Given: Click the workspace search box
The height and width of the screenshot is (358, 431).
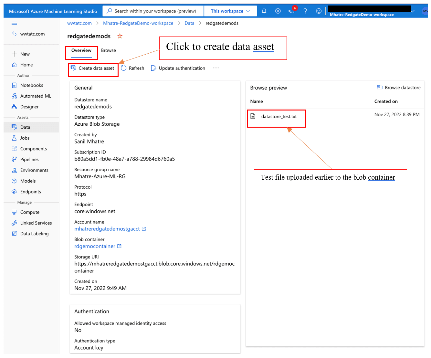Looking at the screenshot, I should [153, 11].
